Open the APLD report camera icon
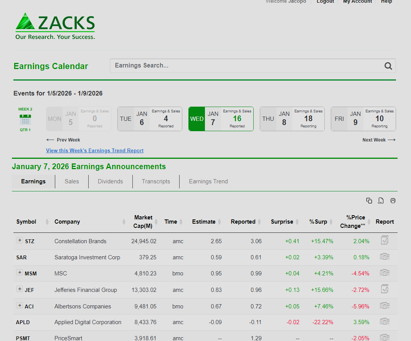Screen dimensions: 411x341 pyautogui.click(x=385, y=321)
